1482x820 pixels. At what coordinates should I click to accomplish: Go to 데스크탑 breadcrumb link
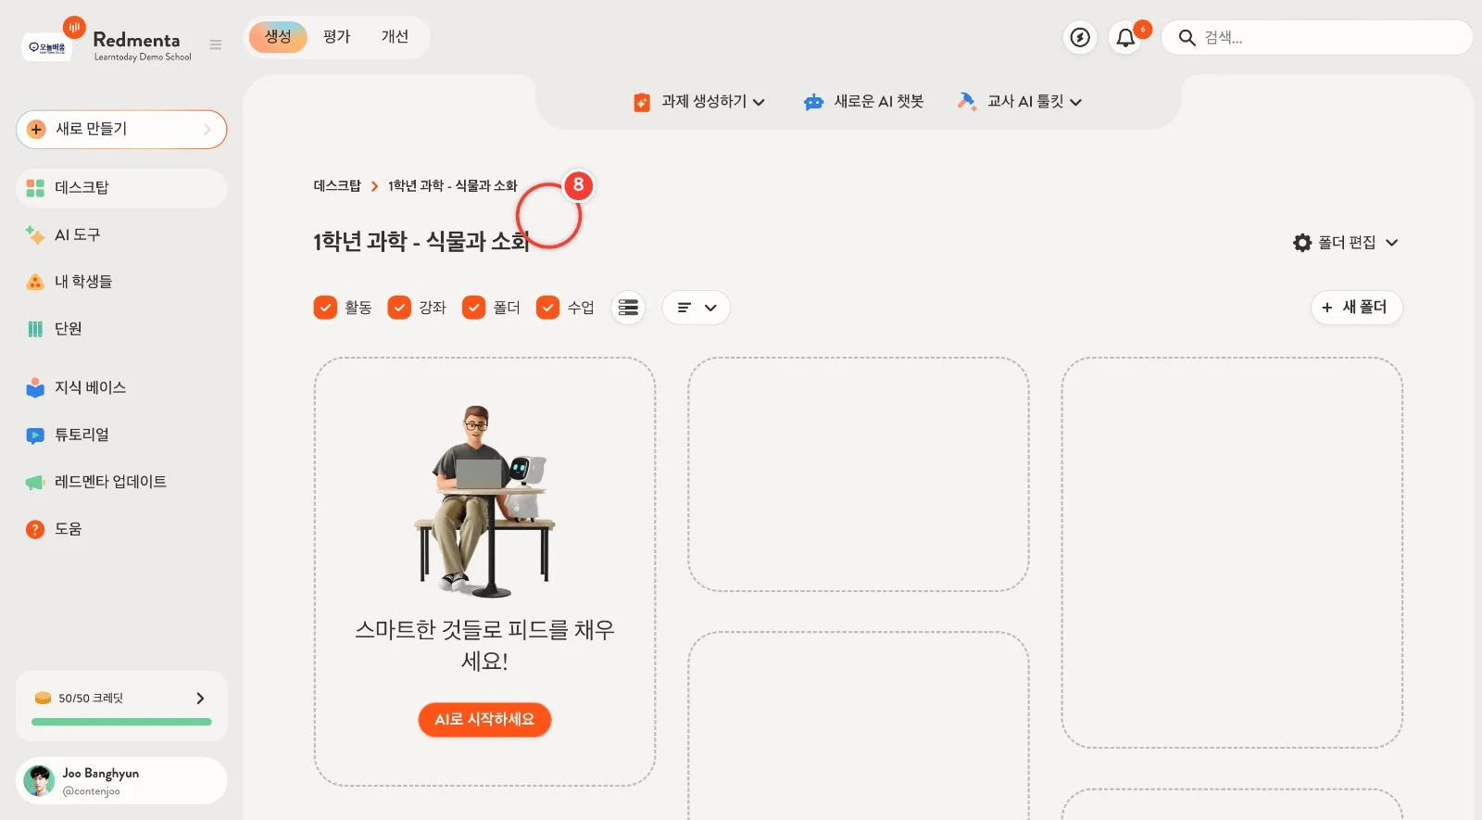[337, 186]
